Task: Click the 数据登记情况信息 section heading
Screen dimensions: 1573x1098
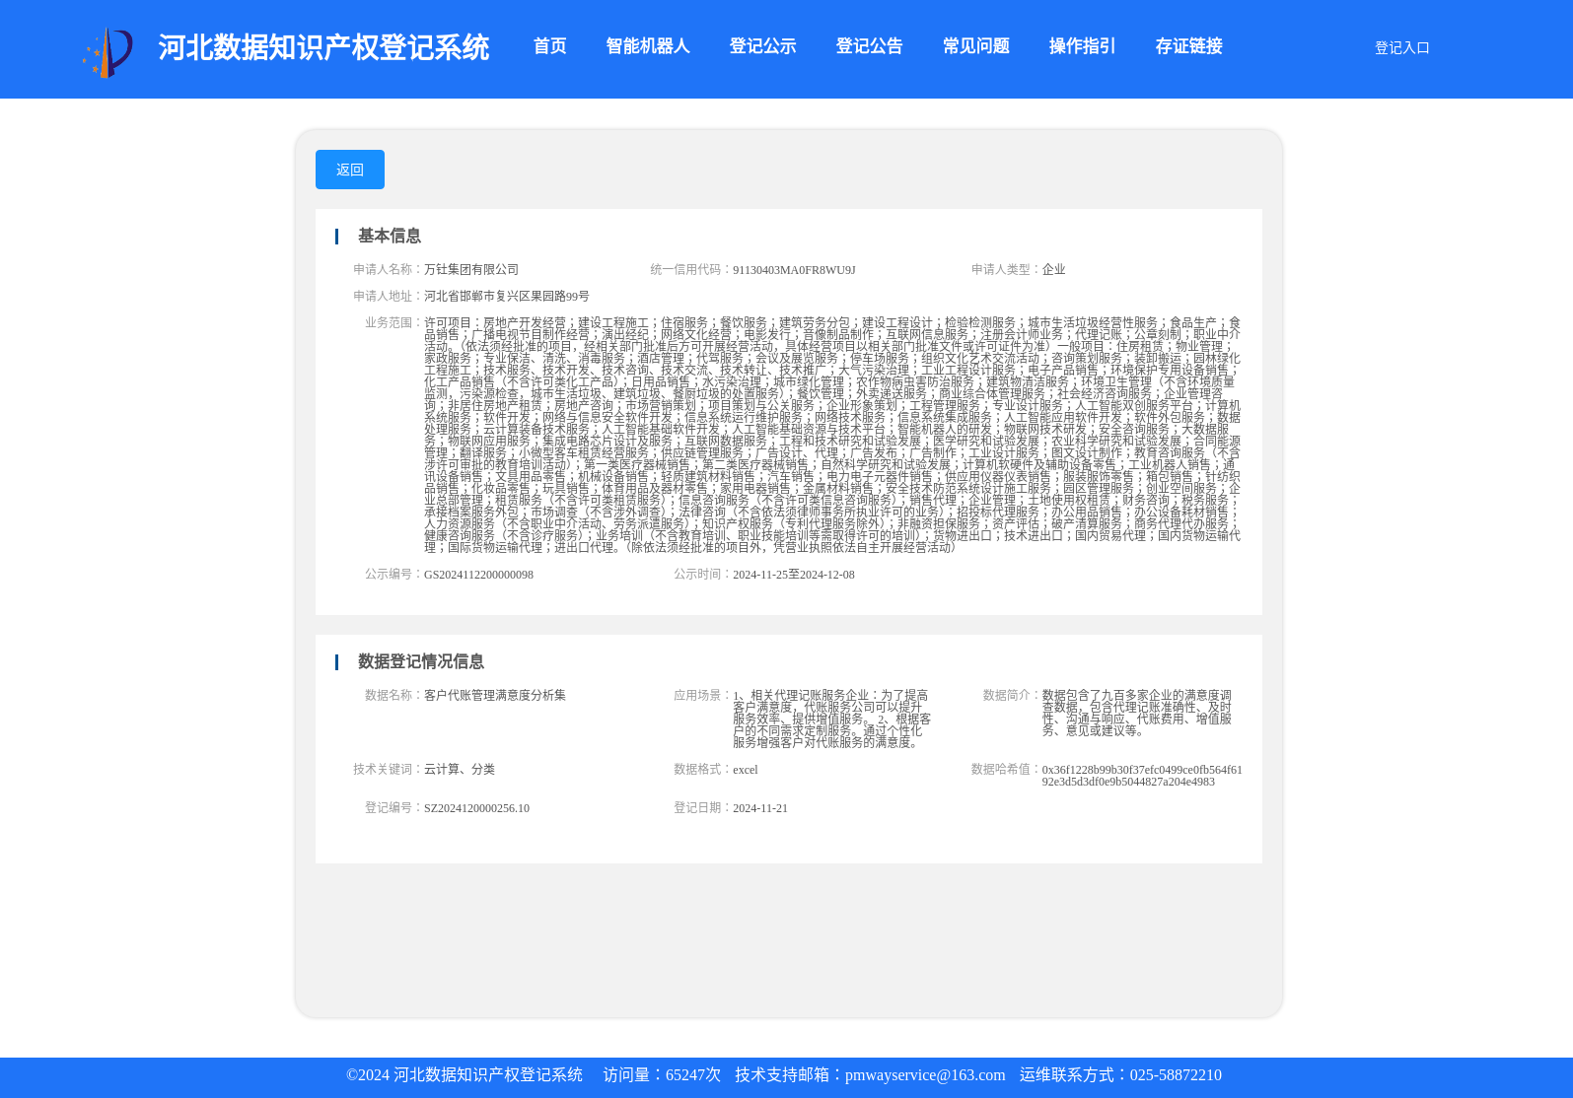Action: [420, 661]
